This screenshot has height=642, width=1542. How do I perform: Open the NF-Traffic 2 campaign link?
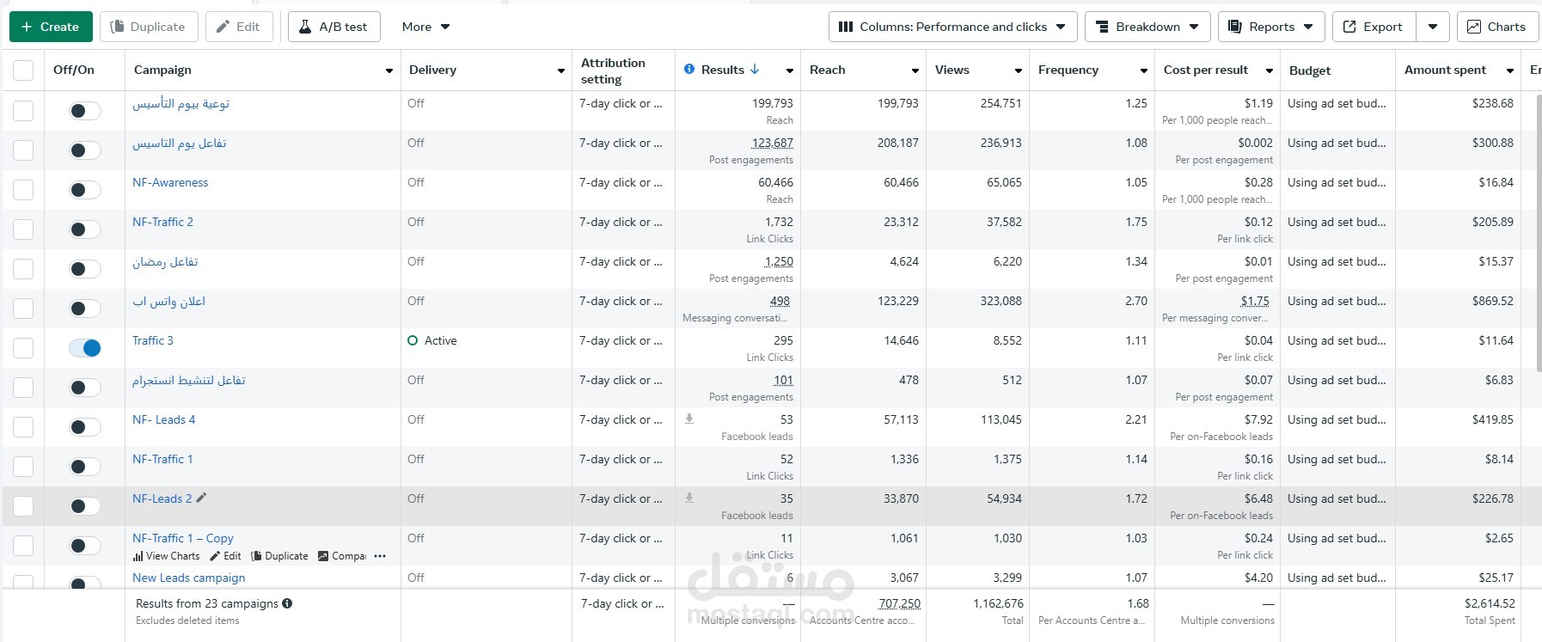click(x=162, y=222)
